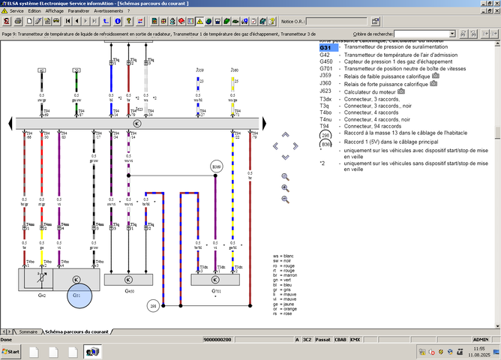Pan diagram right with navigation arrow
Image resolution: width=501 pixels, height=360 pixels.
point(295,146)
